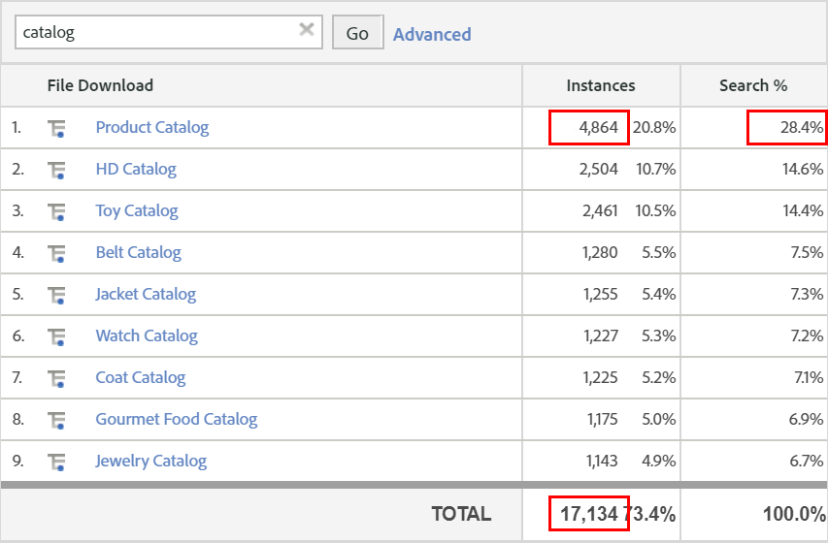Open the Product Catalog link
828x543 pixels.
coord(151,127)
